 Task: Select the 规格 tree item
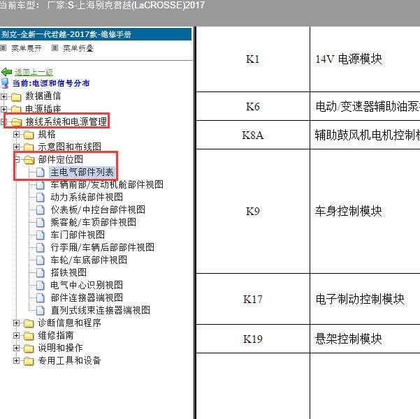[x=47, y=134]
